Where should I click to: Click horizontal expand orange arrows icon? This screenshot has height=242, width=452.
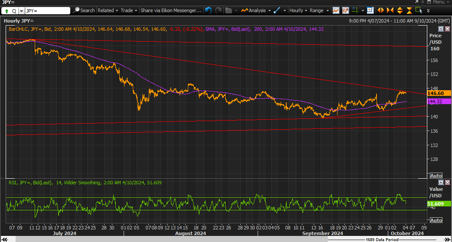point(380,10)
